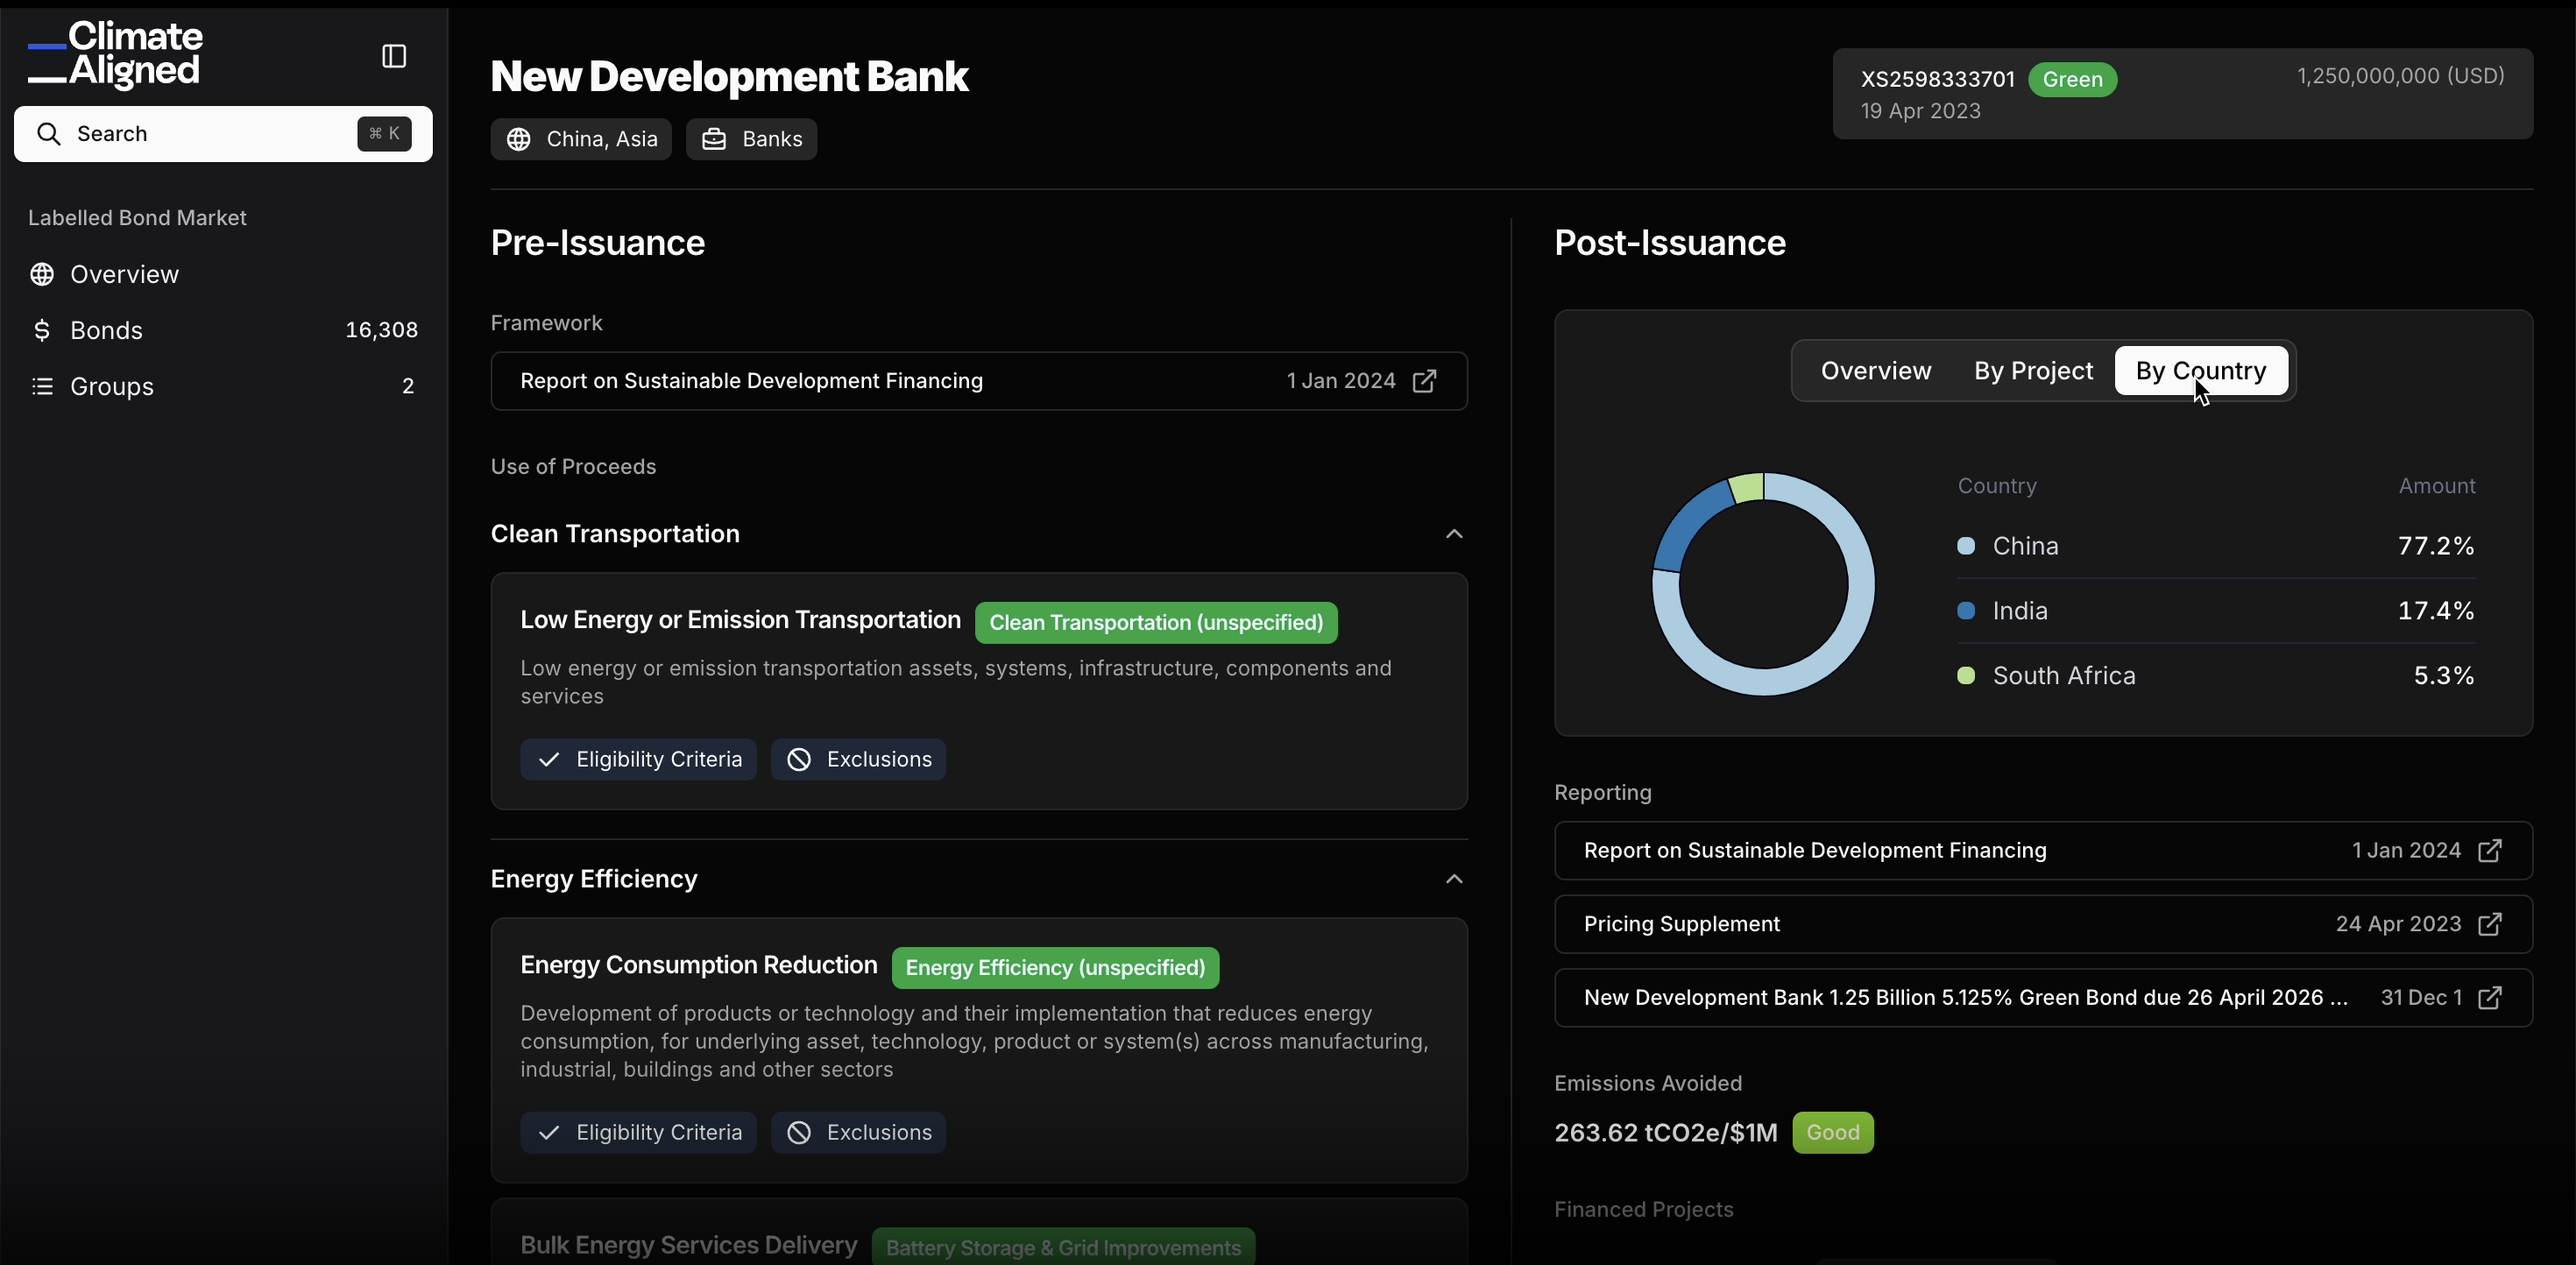Select the By Country tab
This screenshot has width=2576, height=1265.
tap(2201, 371)
